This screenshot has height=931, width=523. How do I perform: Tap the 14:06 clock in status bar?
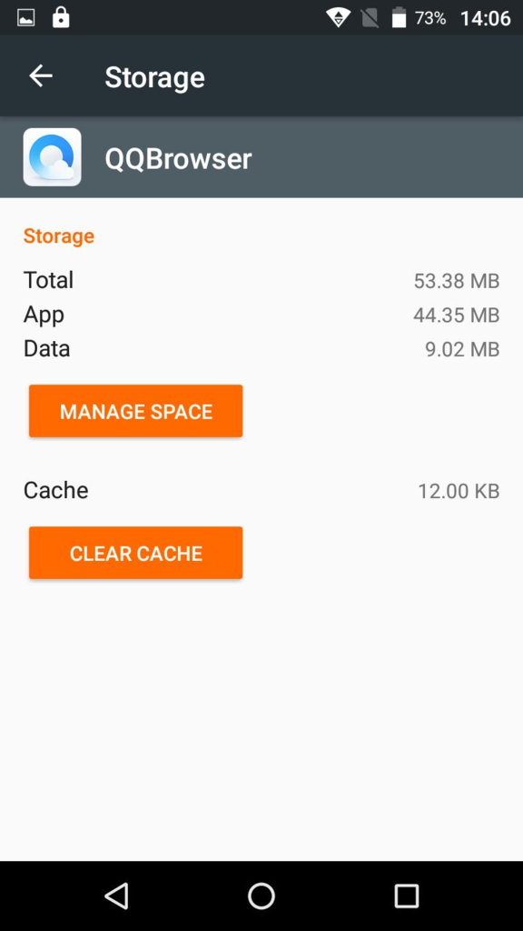pyautogui.click(x=486, y=18)
